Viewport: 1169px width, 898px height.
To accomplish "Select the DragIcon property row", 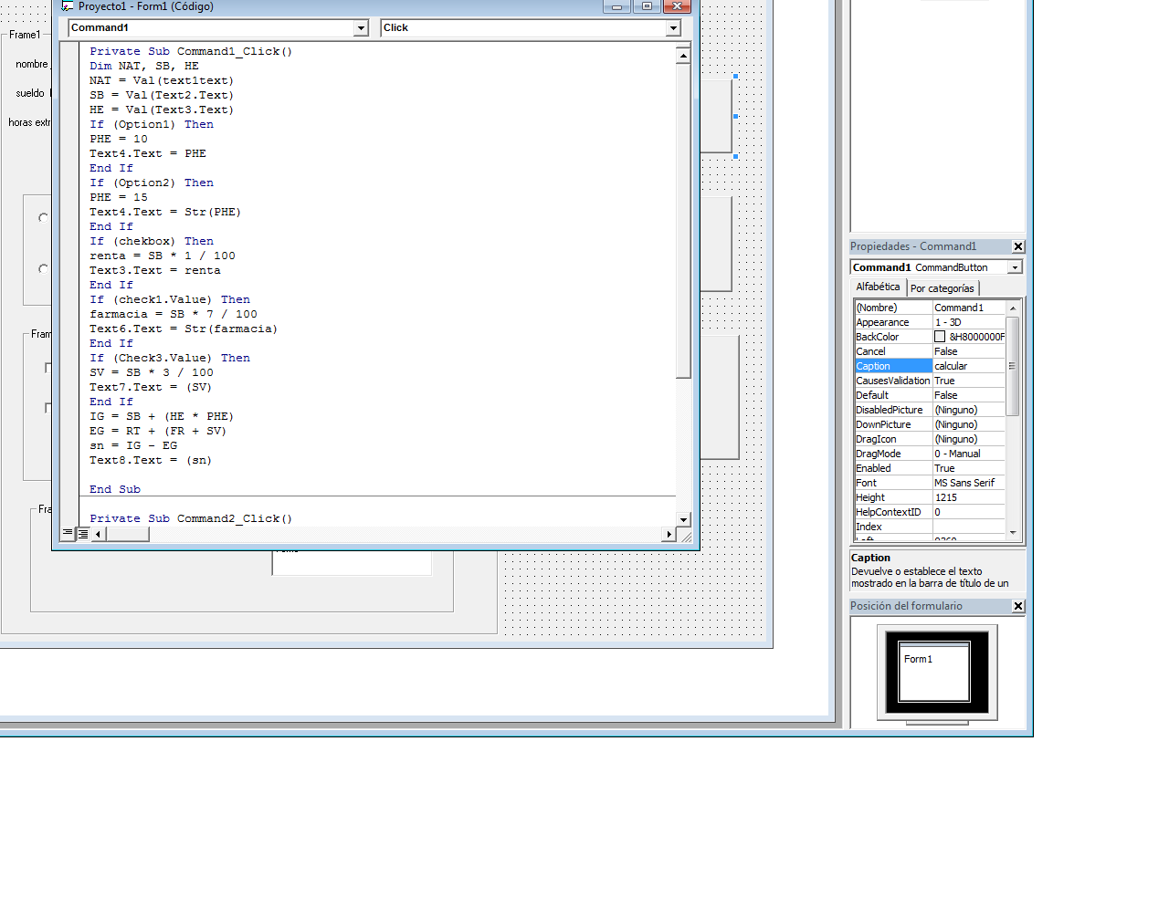I will pos(930,439).
